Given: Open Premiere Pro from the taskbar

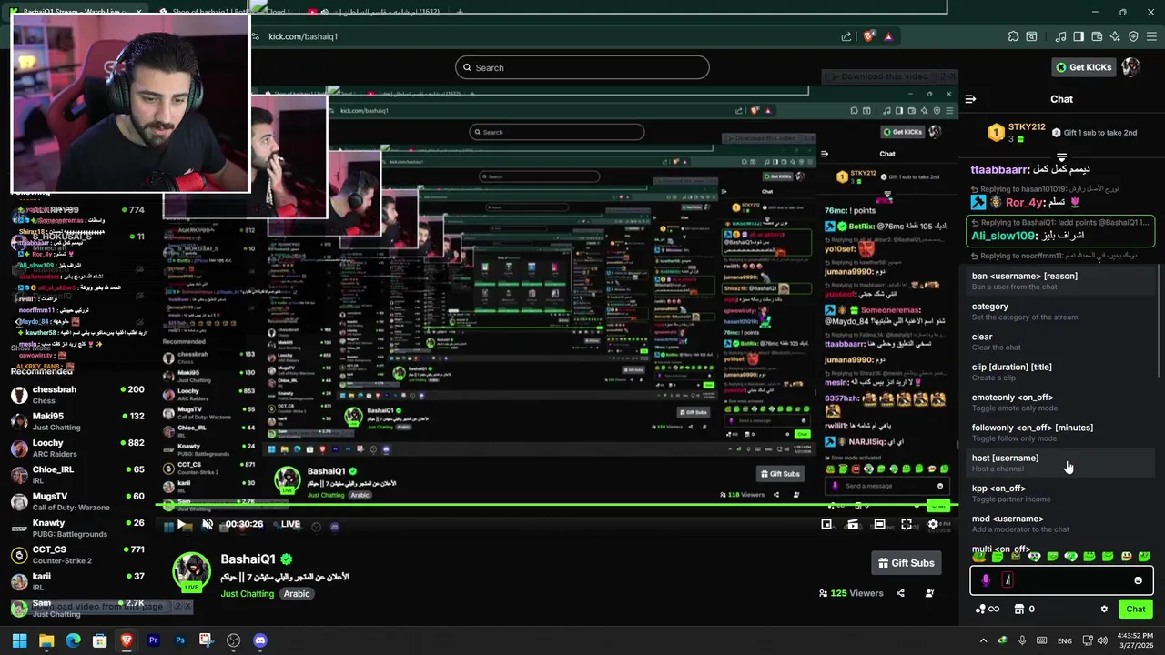Looking at the screenshot, I should click(153, 640).
